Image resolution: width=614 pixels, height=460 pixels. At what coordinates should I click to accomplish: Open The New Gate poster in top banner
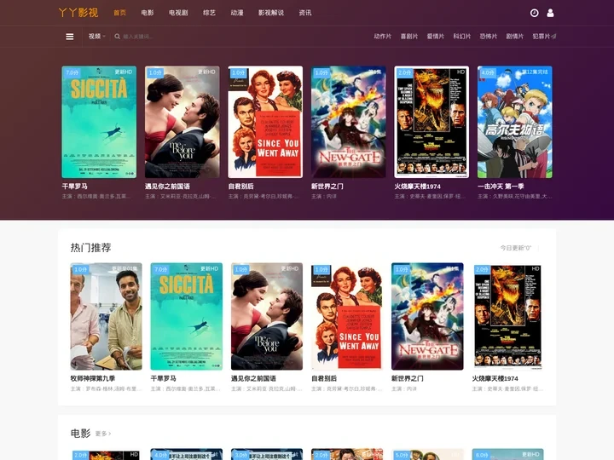[x=349, y=122]
